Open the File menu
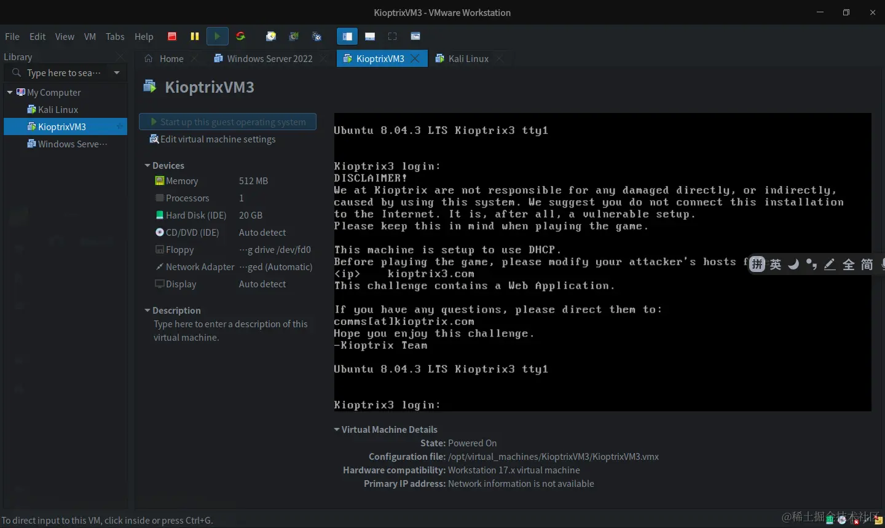Image resolution: width=885 pixels, height=528 pixels. pos(12,36)
